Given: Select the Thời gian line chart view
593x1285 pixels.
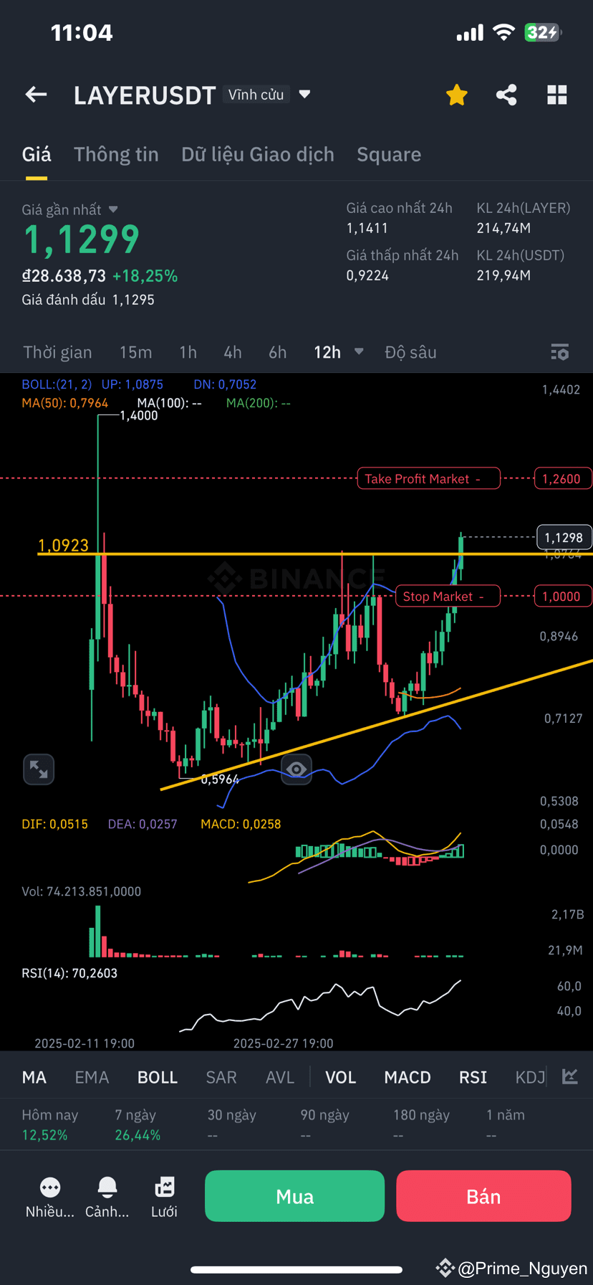Looking at the screenshot, I should click(57, 352).
